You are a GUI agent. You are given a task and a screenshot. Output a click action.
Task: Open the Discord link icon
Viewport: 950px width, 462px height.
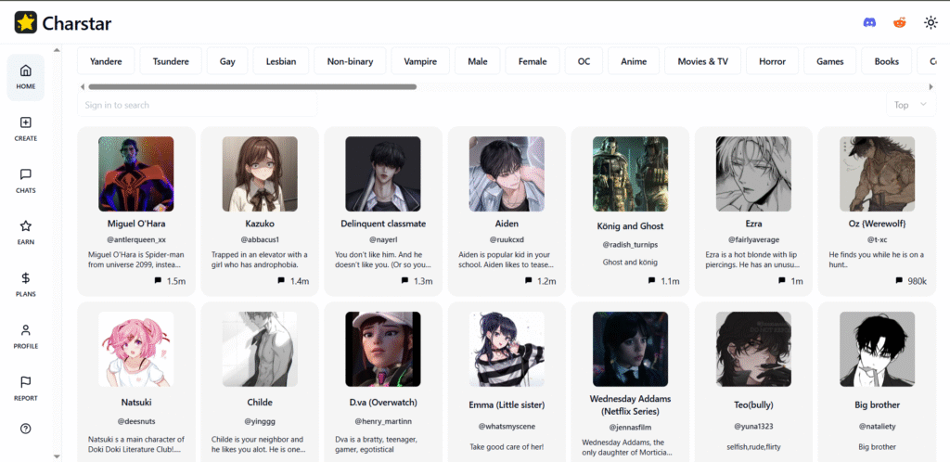(x=869, y=23)
